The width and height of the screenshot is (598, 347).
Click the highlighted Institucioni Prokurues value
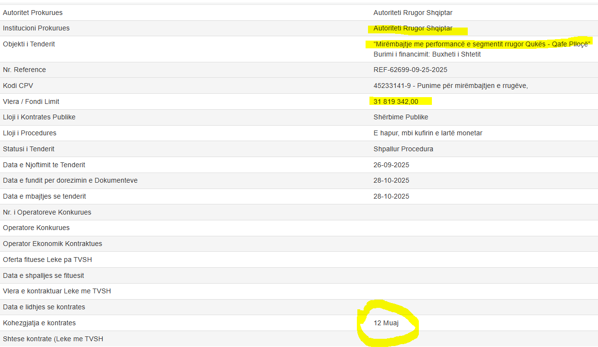(x=413, y=28)
